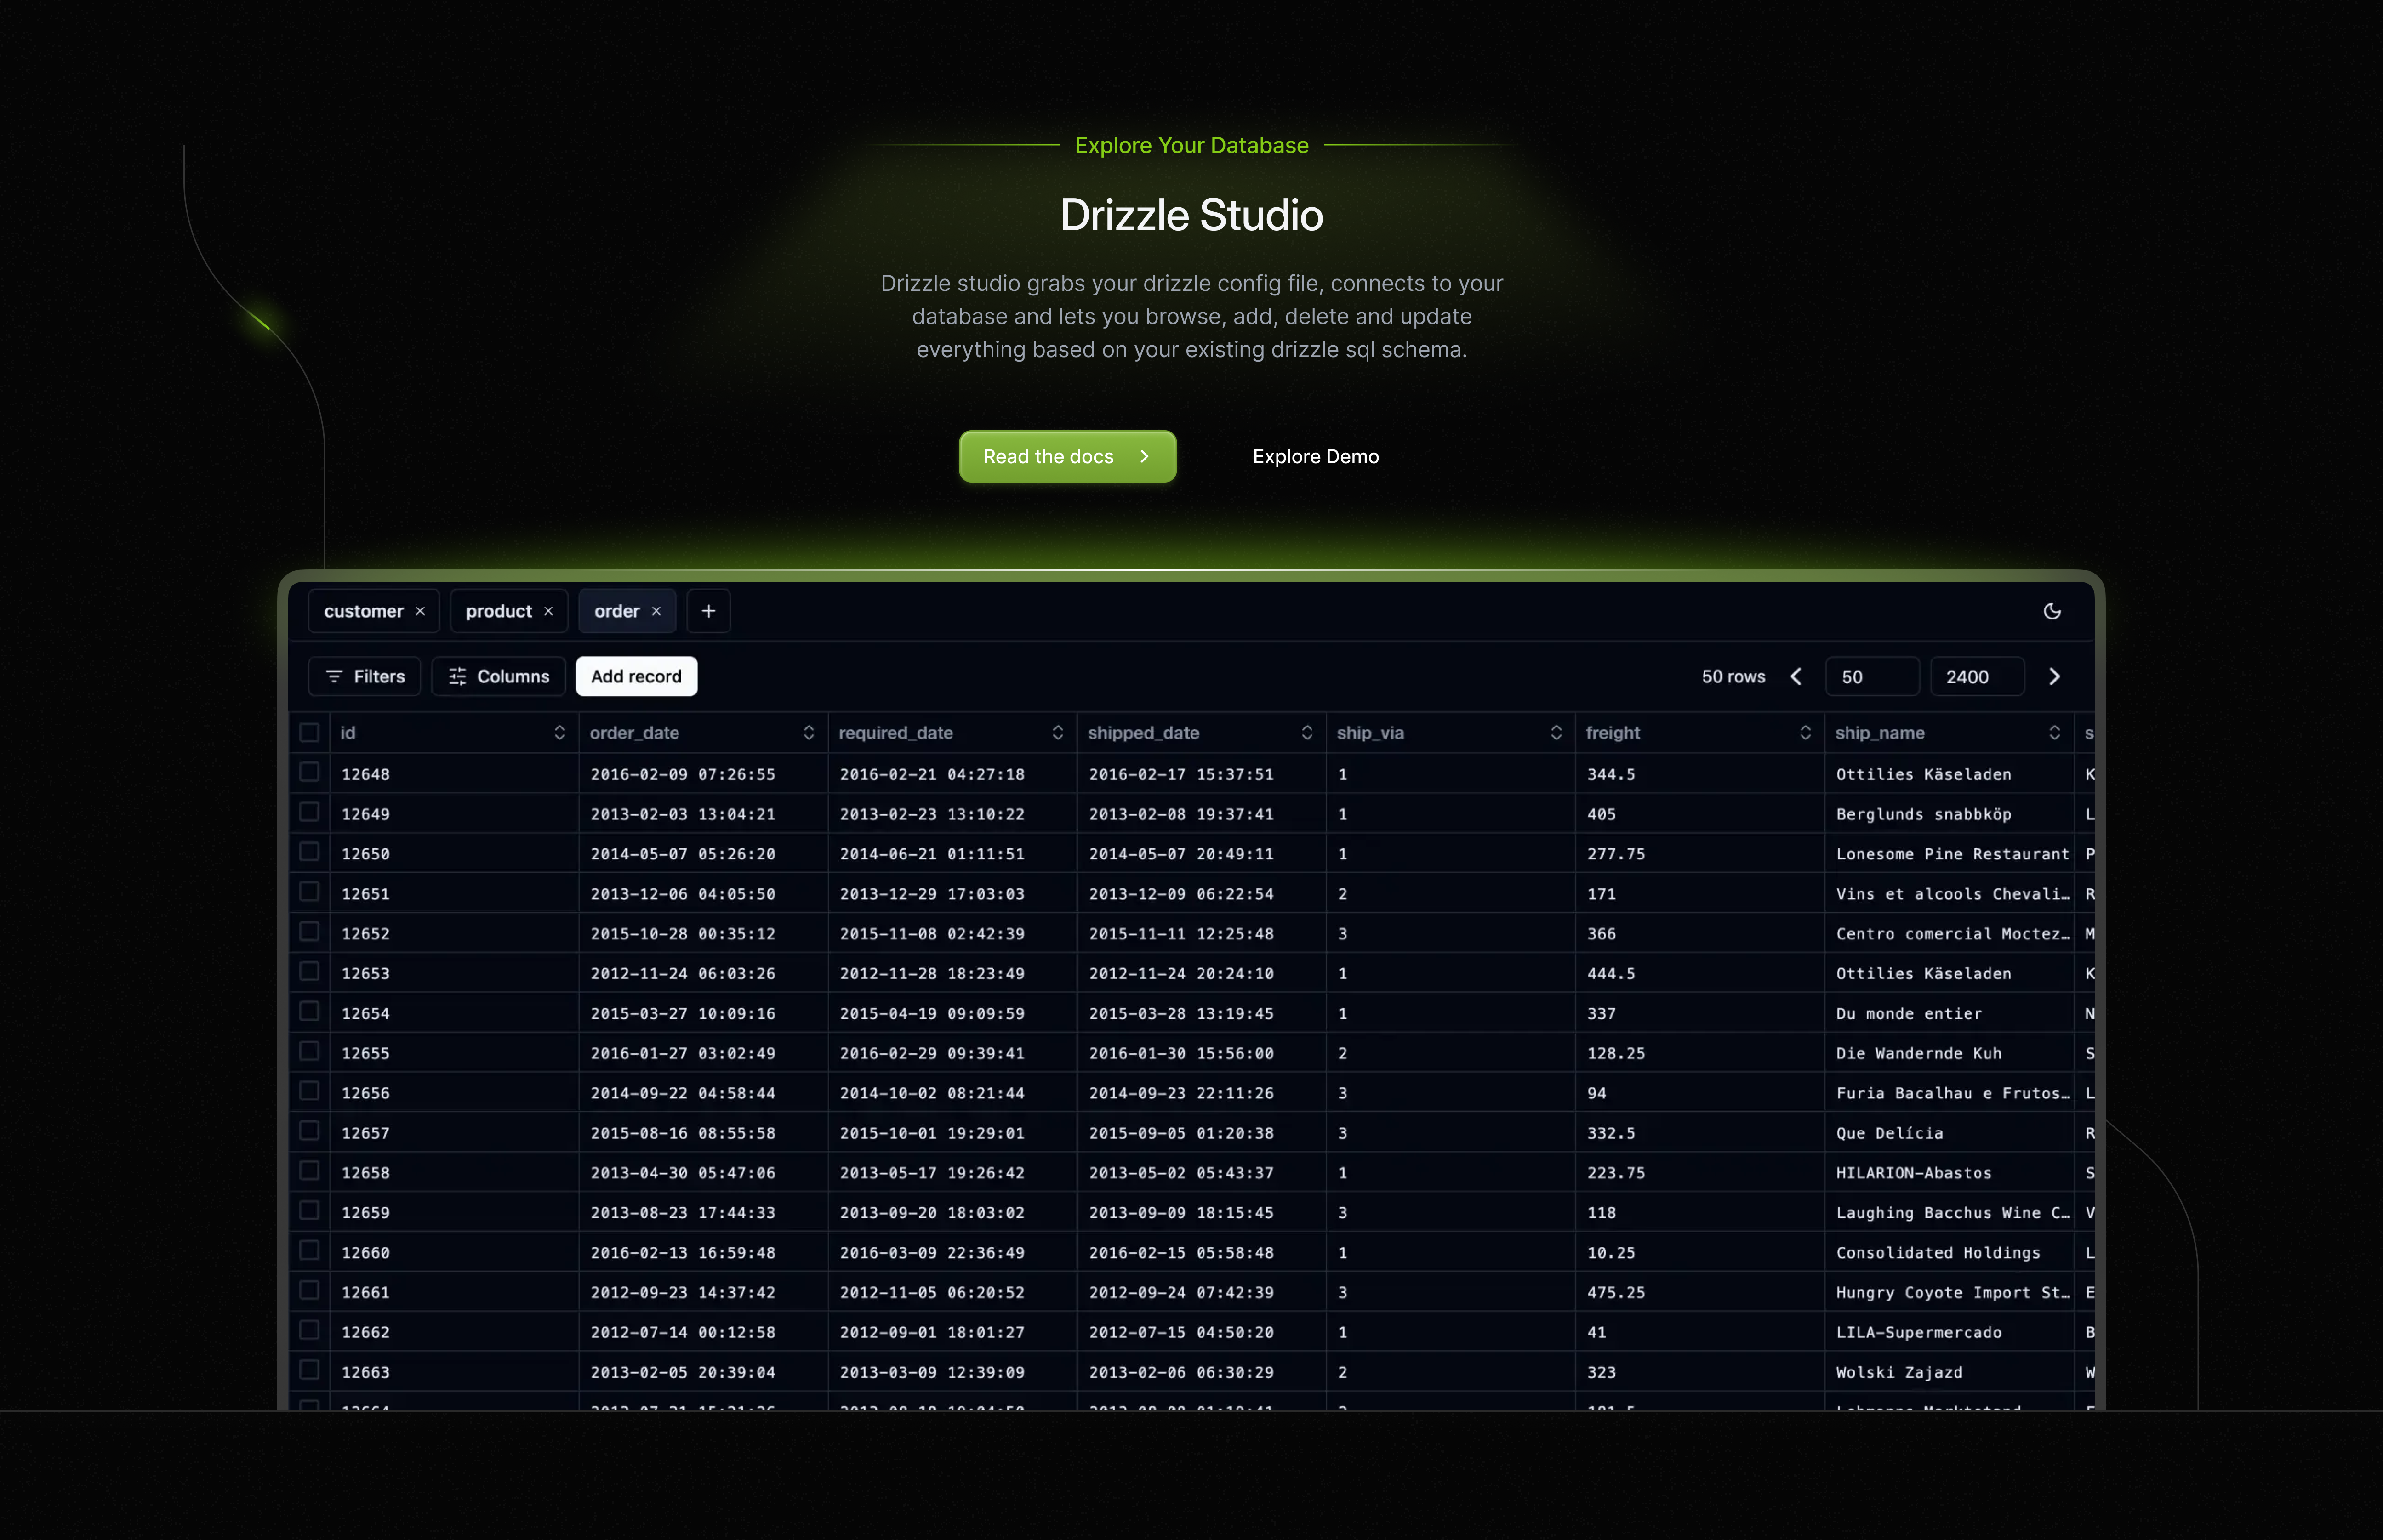Select freight cell 475.25
The image size is (2383, 1540).
[x=1700, y=1292]
